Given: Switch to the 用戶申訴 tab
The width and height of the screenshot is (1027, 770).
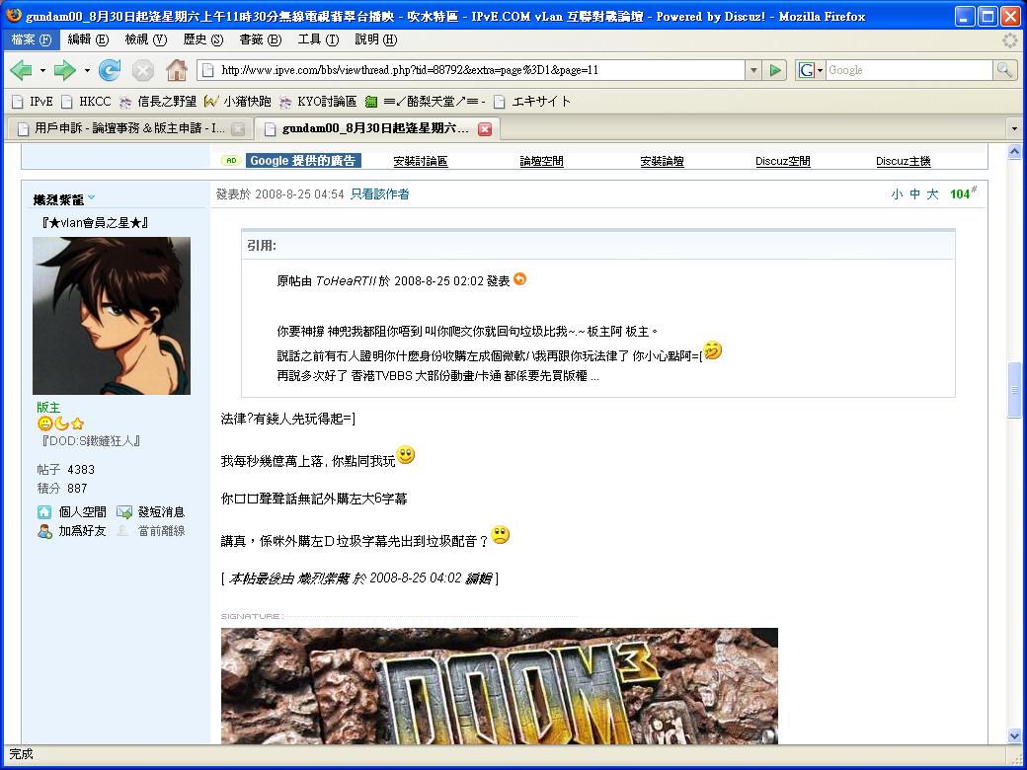Looking at the screenshot, I should click(x=128, y=128).
